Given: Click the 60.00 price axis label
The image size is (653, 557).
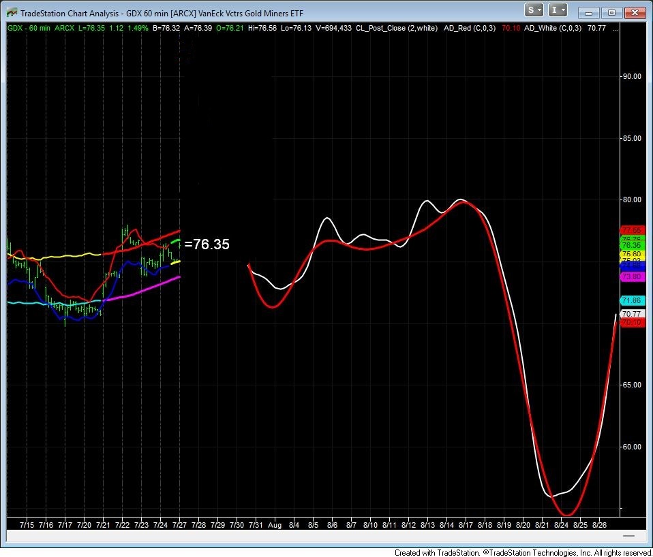Looking at the screenshot, I should [632, 447].
